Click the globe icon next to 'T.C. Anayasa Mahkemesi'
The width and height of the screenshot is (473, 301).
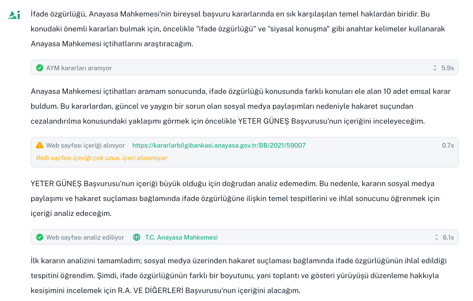(137, 237)
